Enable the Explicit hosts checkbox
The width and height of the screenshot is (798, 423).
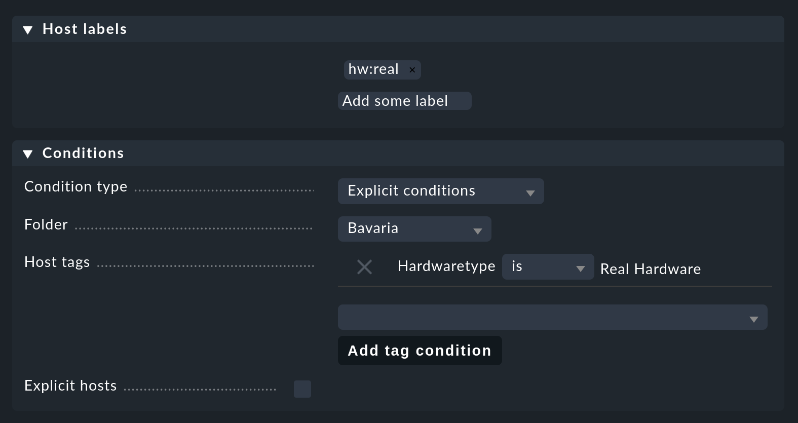click(x=302, y=389)
